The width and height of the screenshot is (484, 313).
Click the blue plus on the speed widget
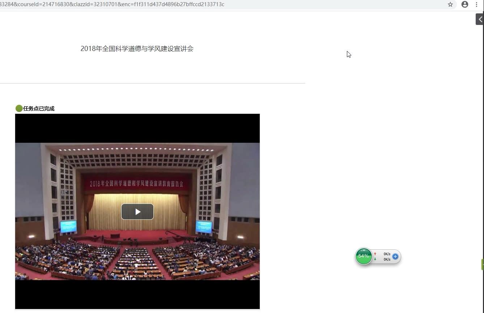[395, 257]
